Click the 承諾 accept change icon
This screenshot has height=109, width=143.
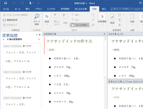[x=112, y=17]
